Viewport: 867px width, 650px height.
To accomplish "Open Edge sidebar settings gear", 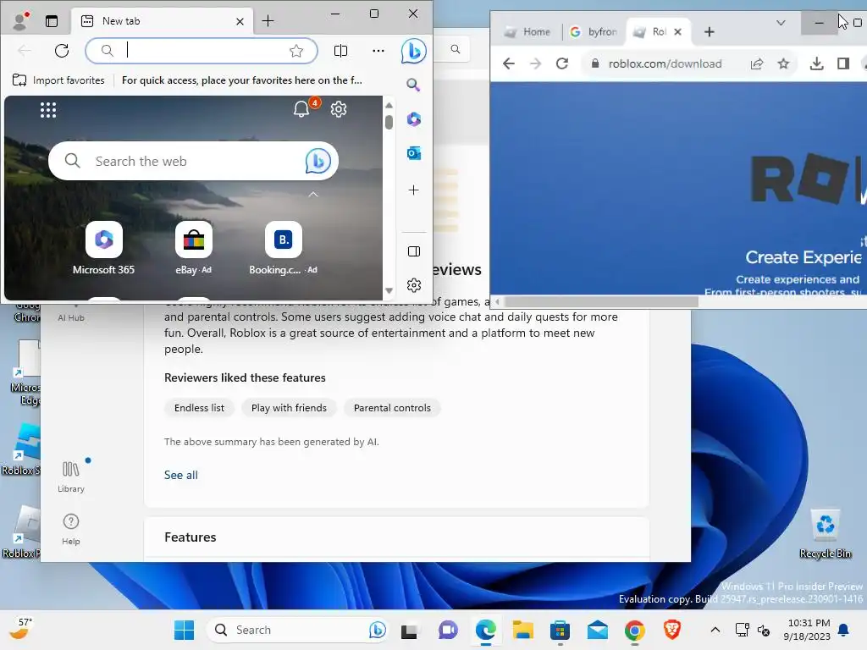I will [x=413, y=285].
